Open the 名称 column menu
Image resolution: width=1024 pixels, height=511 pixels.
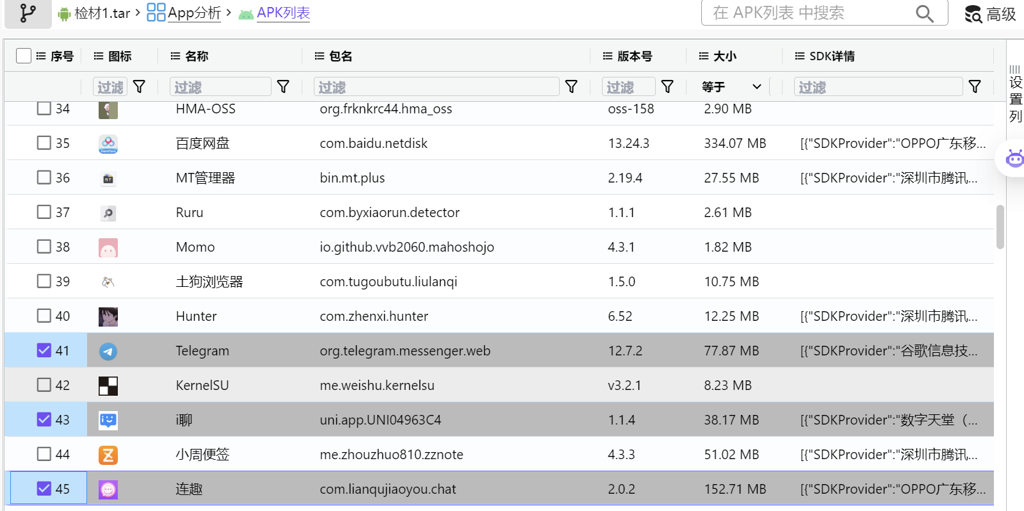click(x=175, y=56)
